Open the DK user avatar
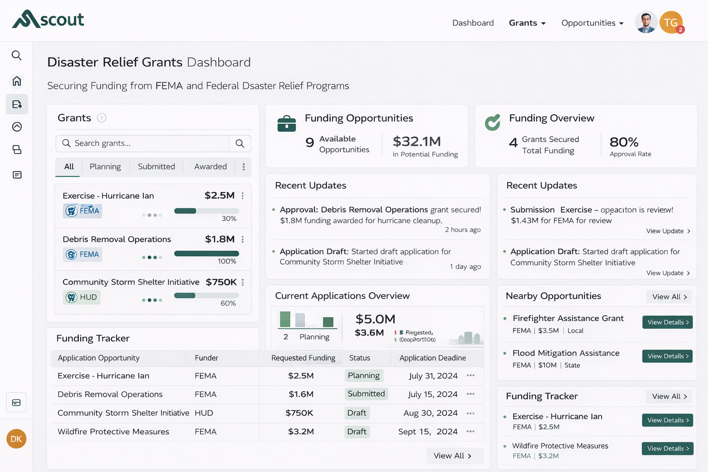708x472 pixels. point(16,439)
